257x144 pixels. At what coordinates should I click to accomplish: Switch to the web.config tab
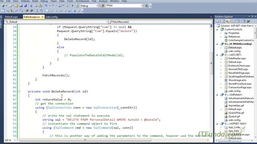52,17
